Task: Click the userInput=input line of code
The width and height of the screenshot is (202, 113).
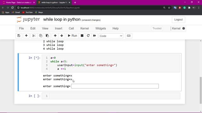Action: click(x=87, y=65)
